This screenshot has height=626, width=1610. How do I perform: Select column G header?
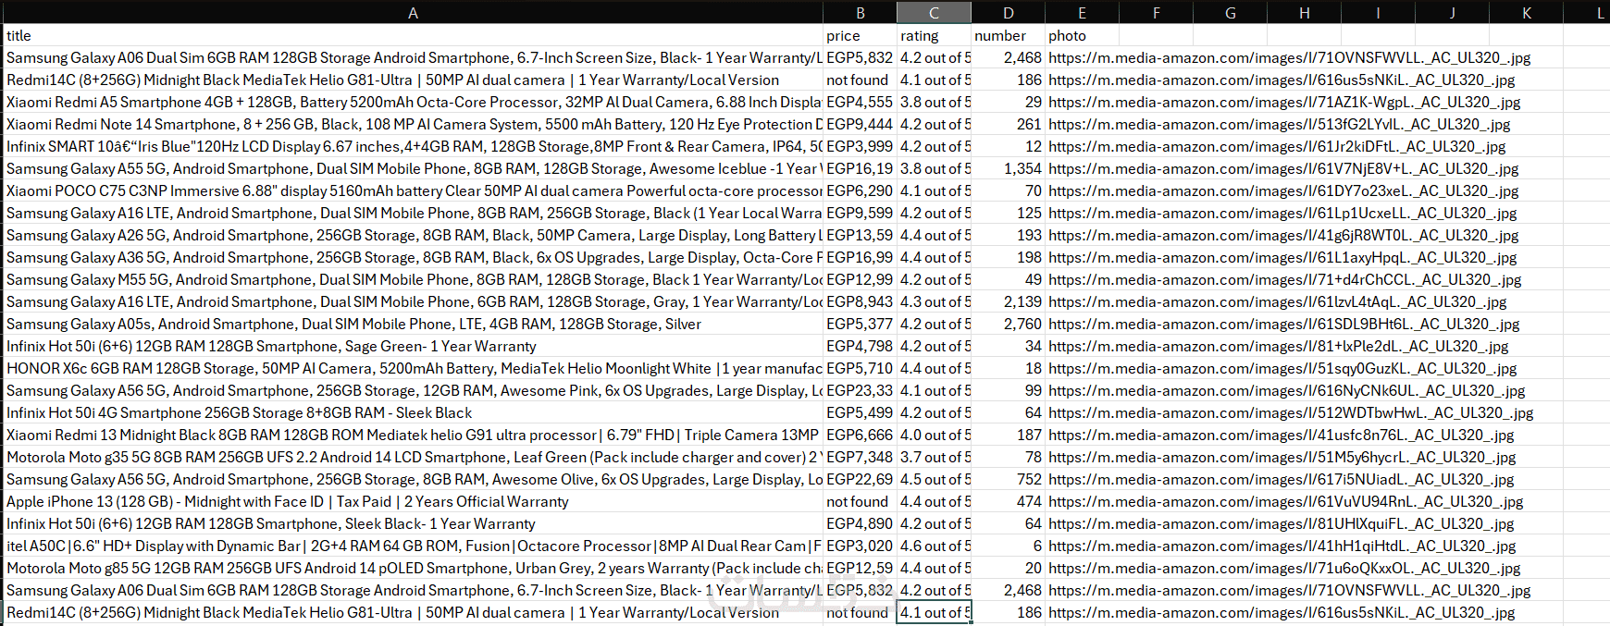[x=1230, y=13]
